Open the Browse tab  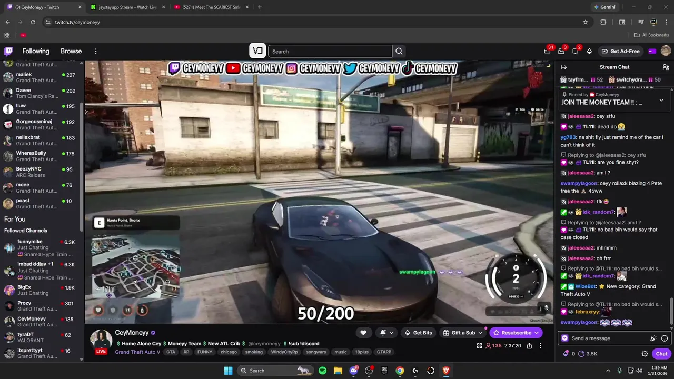(71, 51)
